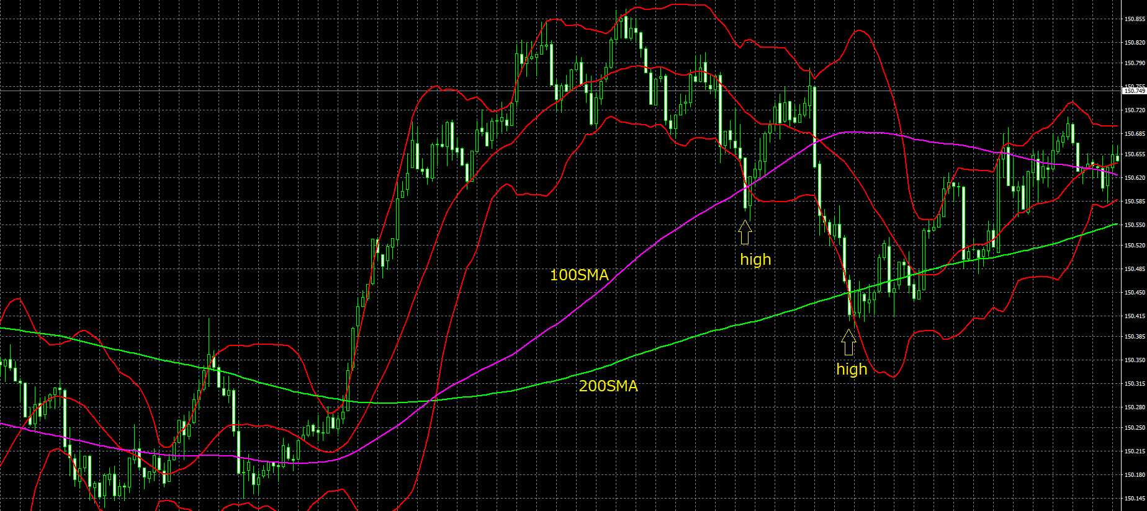This screenshot has height=511, width=1147.
Task: Click the highlighted current price tag 150.749
Action: [x=1134, y=91]
